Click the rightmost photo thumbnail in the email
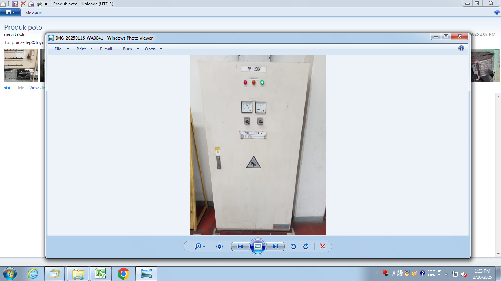501x281 pixels. pos(485,65)
